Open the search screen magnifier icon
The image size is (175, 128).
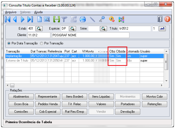click(x=47, y=19)
